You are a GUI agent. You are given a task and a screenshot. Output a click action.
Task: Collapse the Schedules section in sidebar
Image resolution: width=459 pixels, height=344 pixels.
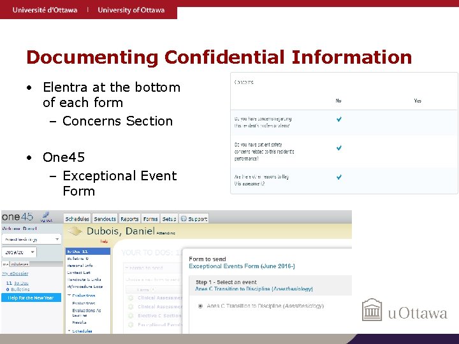pos(69,331)
